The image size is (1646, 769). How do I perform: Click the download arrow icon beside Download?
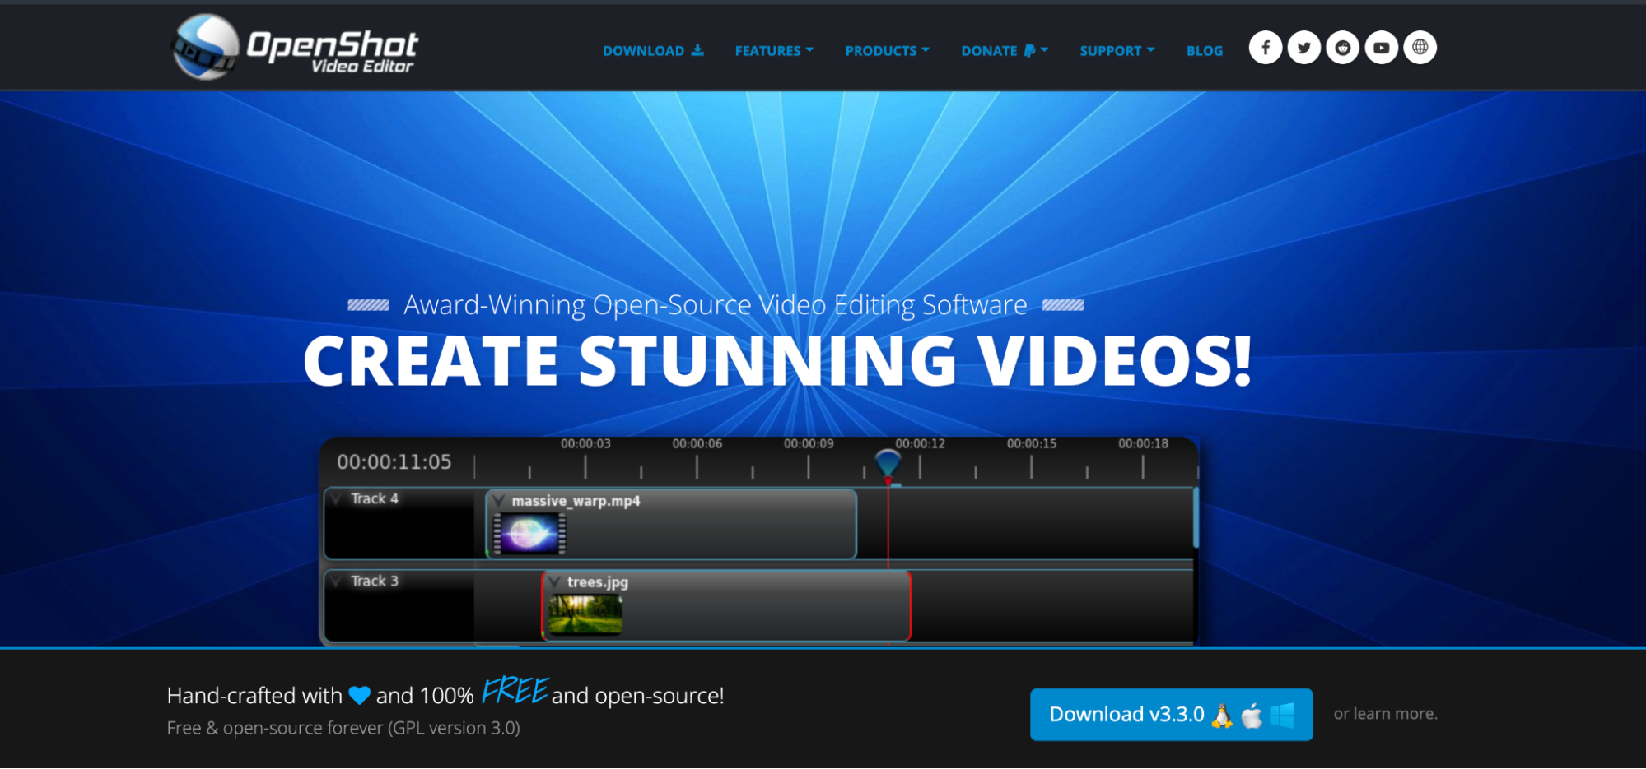[x=697, y=50]
